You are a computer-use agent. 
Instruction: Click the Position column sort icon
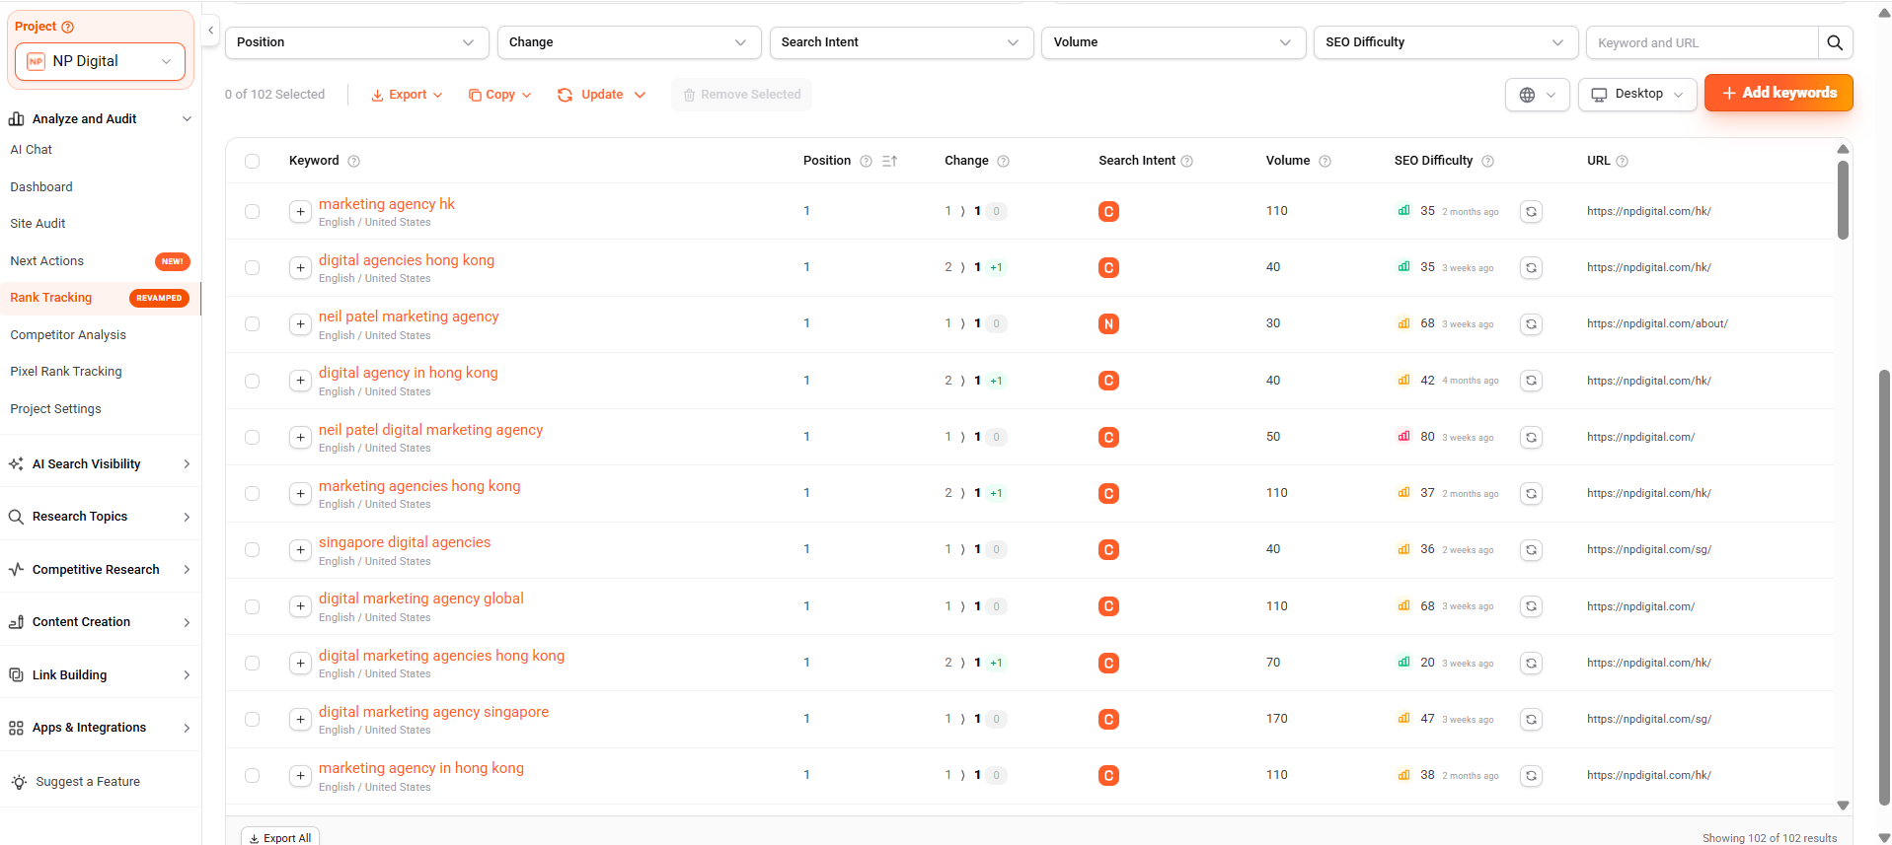889,161
